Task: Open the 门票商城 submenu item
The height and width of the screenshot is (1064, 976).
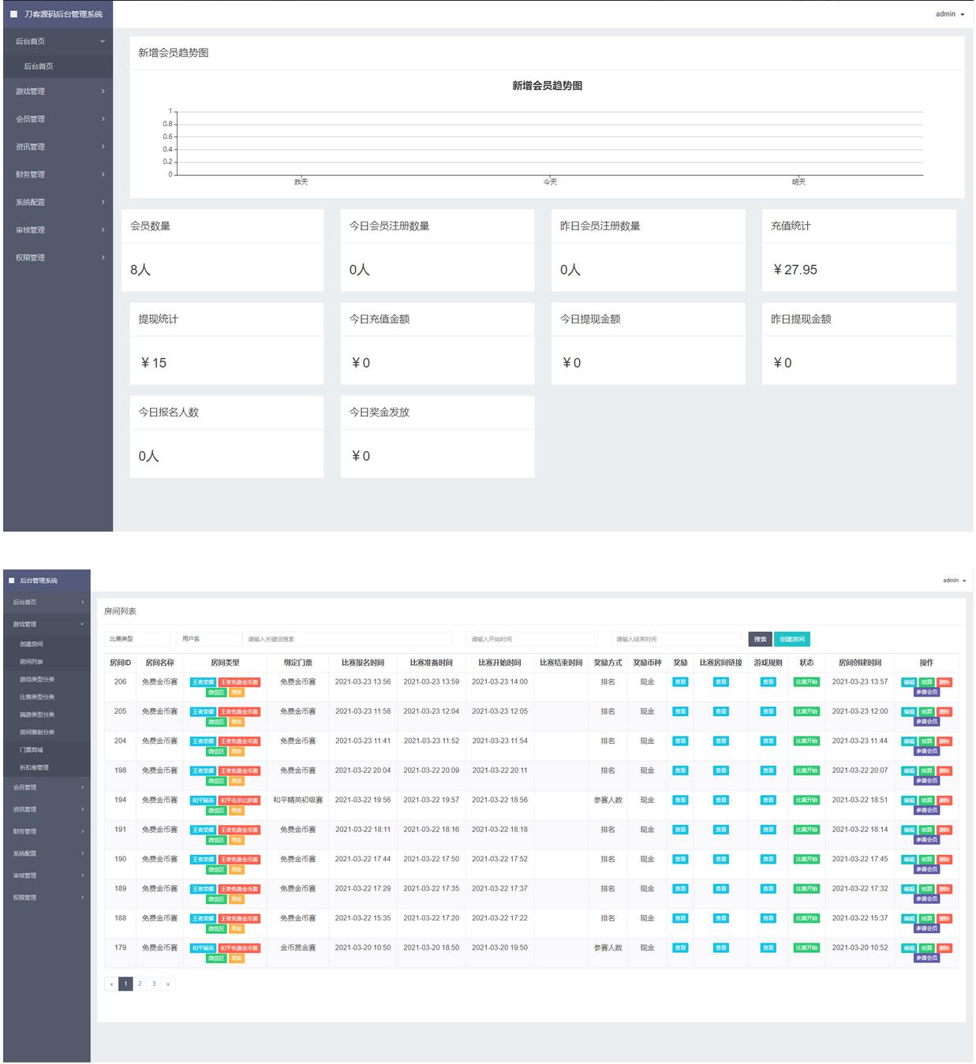Action: [32, 750]
